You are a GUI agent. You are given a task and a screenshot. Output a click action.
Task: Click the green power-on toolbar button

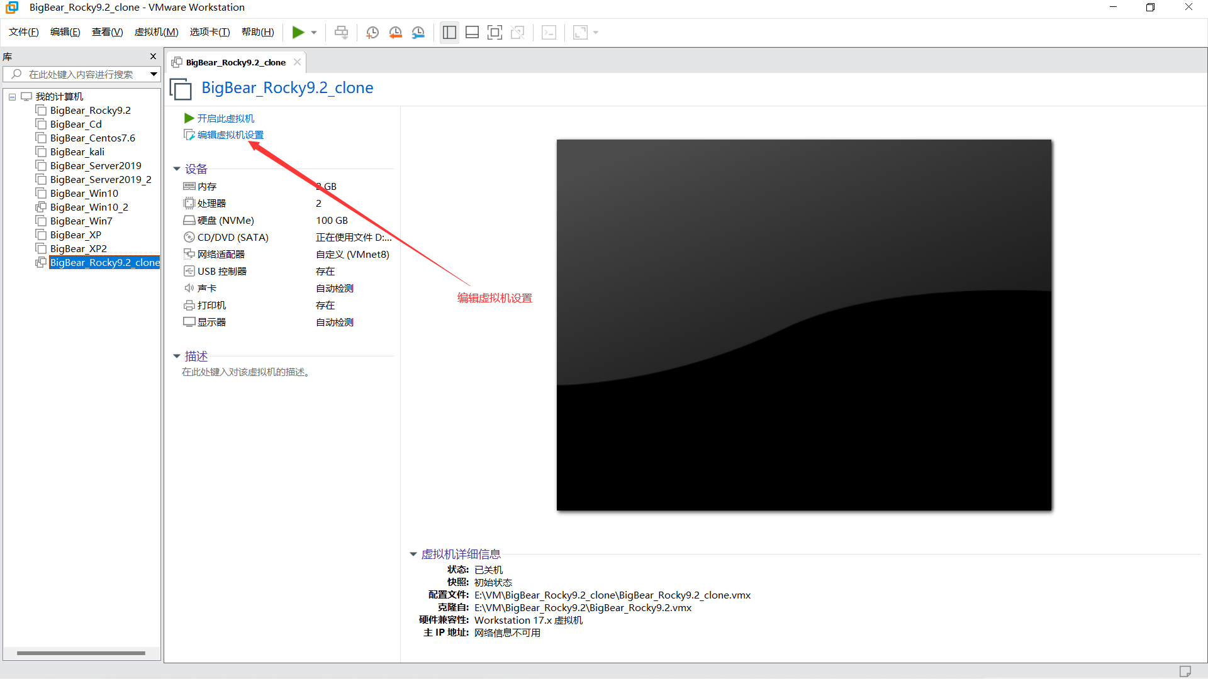tap(298, 33)
